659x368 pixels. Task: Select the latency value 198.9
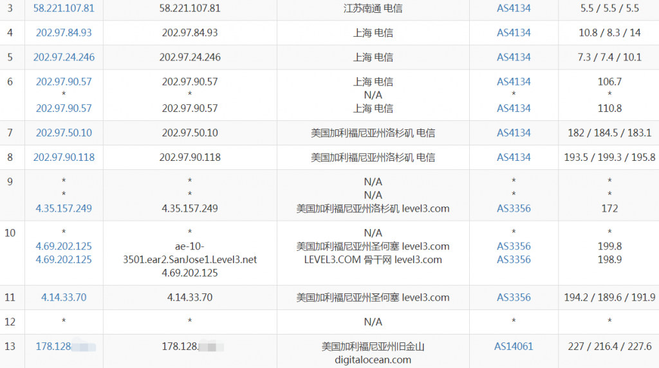(609, 260)
